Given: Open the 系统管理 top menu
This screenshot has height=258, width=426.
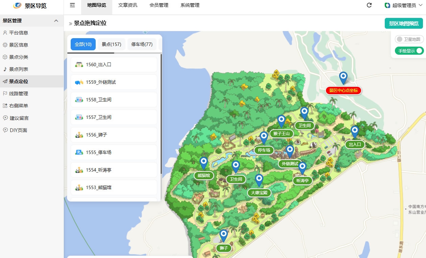Looking at the screenshot, I should (x=190, y=5).
